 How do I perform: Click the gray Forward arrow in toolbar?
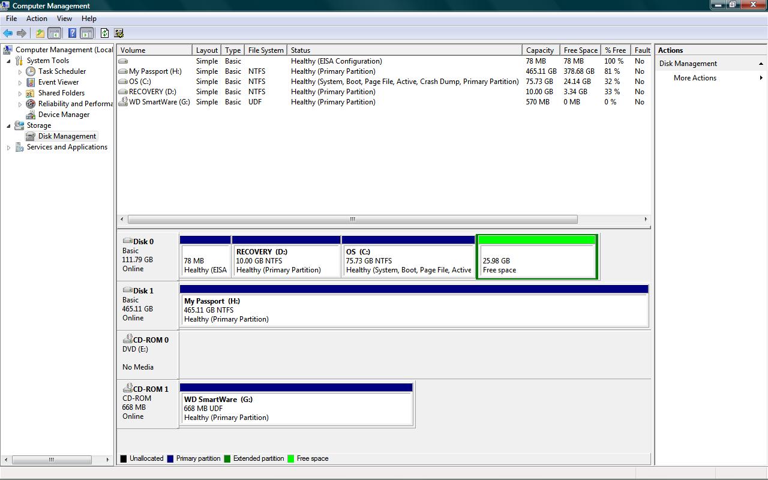22,34
